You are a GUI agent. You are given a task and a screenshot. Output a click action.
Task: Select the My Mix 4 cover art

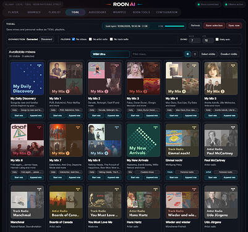click(x=182, y=79)
